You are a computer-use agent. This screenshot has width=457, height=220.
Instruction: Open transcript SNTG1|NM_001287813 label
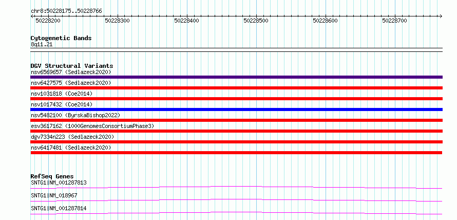click(x=59, y=183)
